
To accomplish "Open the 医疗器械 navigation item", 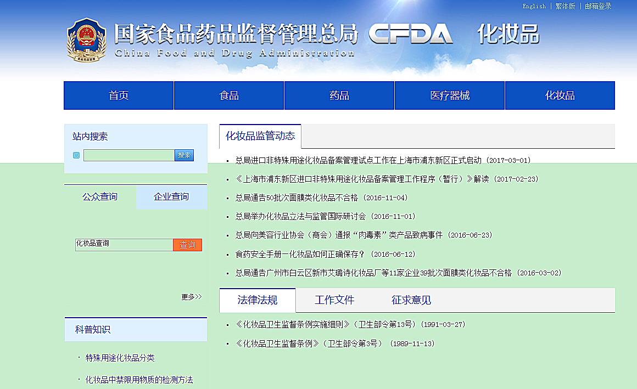I will pyautogui.click(x=450, y=95).
